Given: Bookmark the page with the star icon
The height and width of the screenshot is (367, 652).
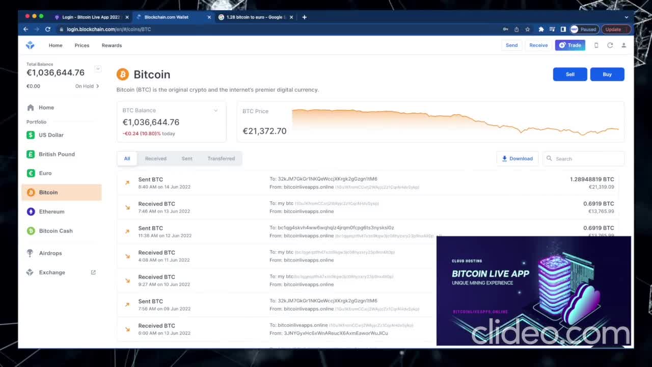Looking at the screenshot, I should pos(528,29).
